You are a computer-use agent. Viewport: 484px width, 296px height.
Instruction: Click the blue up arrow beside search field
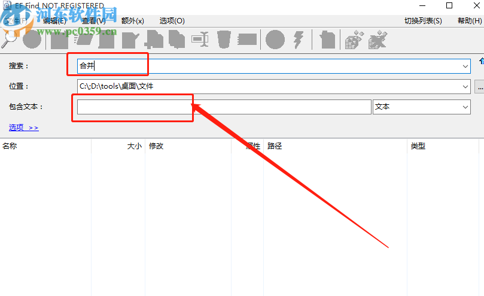[x=481, y=61]
